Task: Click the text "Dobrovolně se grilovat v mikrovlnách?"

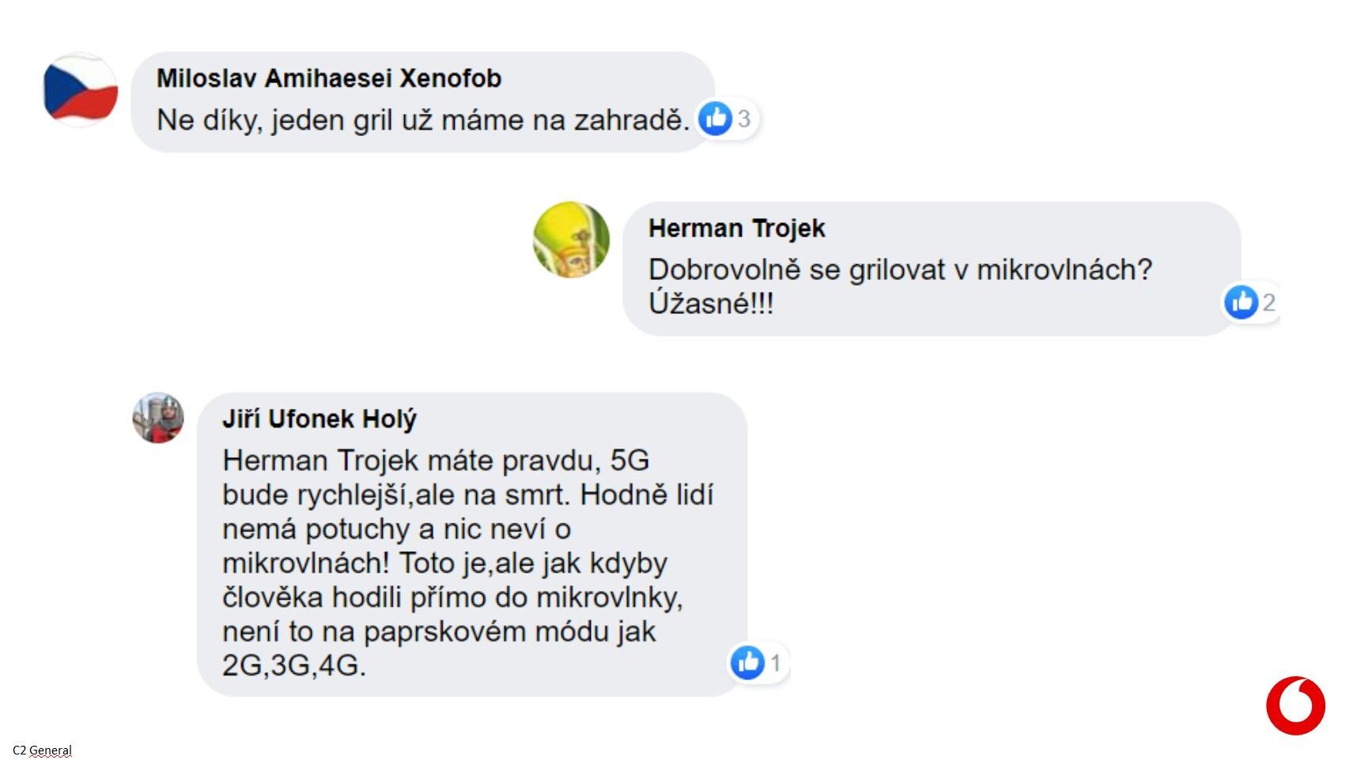Action: (900, 270)
